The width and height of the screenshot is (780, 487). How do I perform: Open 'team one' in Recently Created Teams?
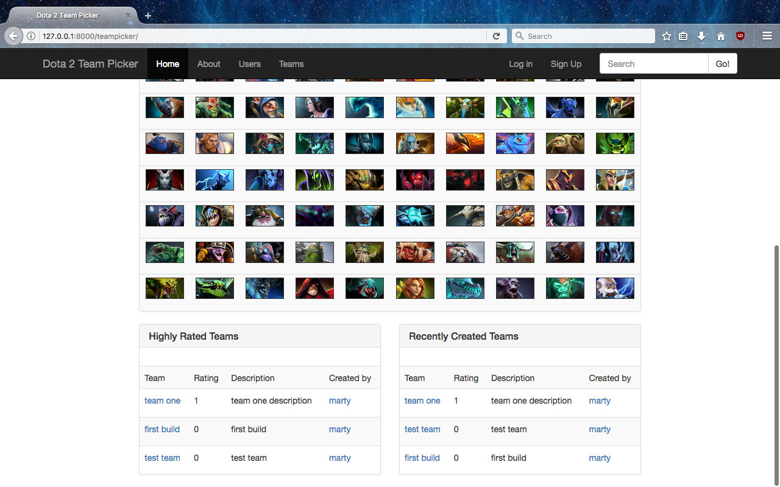tap(422, 401)
